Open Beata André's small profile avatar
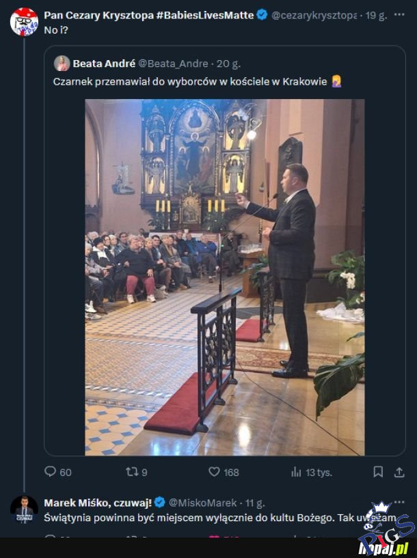 tap(62, 64)
